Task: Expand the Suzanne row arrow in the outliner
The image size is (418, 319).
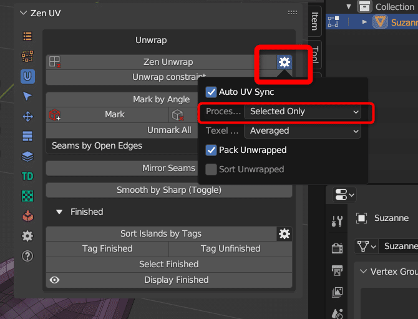Action: click(364, 22)
